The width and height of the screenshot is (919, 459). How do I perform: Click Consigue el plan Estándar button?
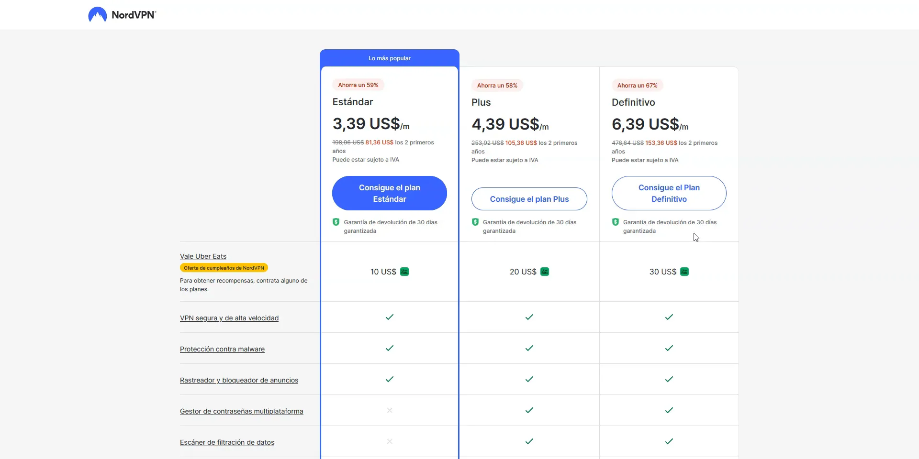[390, 193]
